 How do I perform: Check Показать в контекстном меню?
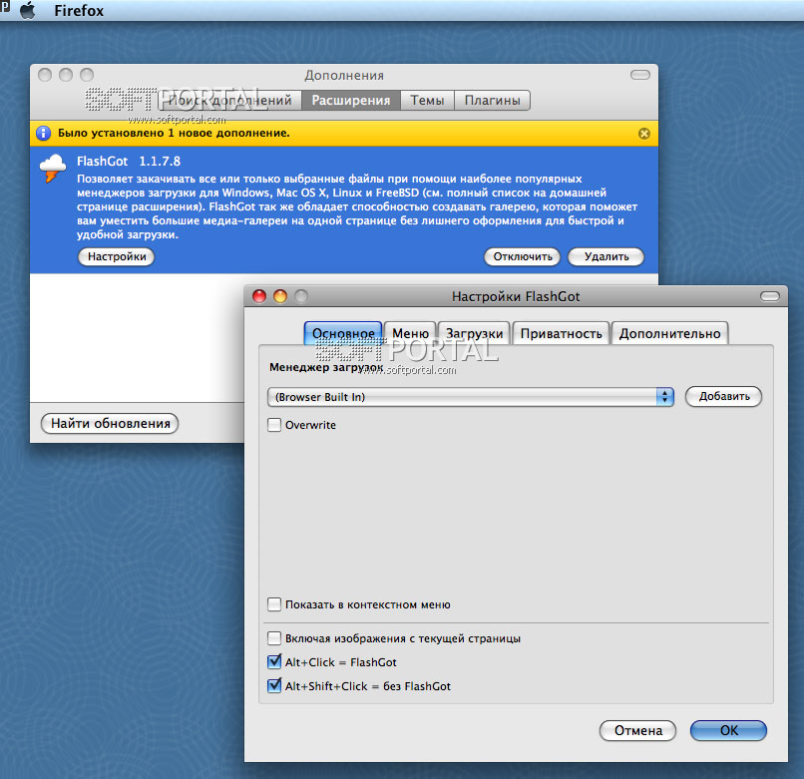coord(274,604)
